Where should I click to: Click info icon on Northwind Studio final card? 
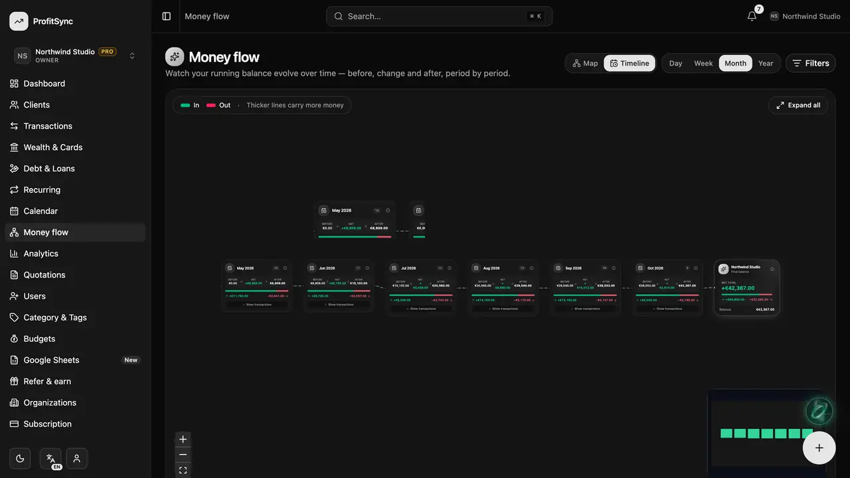coord(772,269)
